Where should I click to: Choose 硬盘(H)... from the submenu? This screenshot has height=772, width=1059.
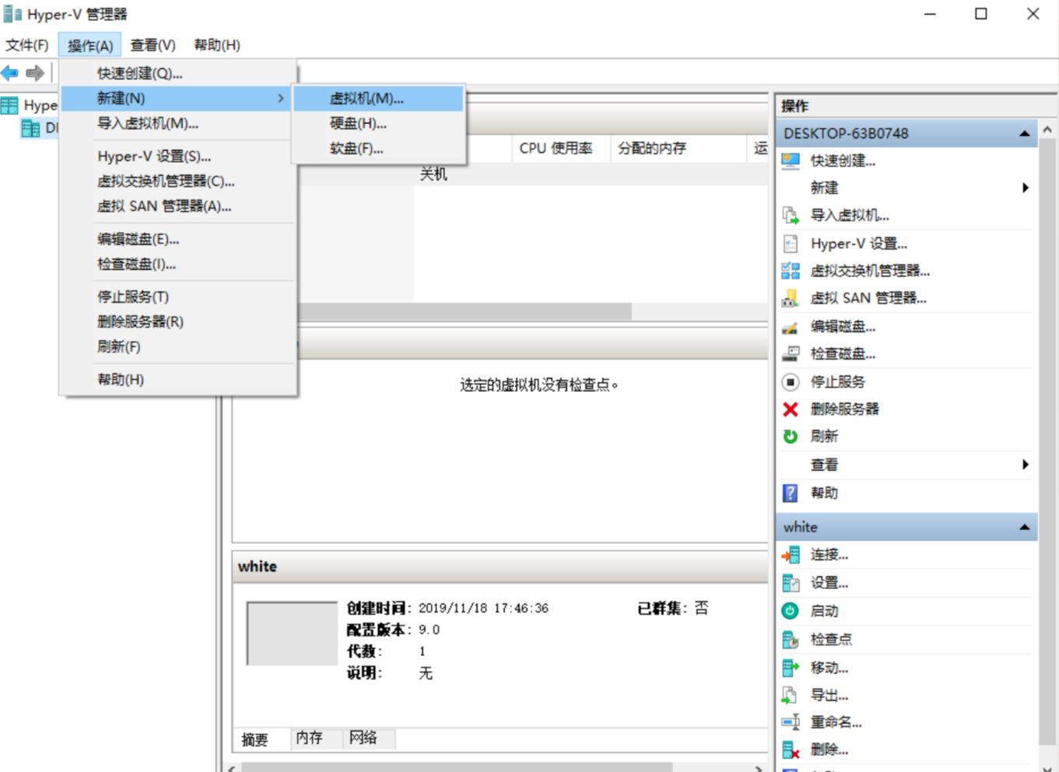tap(379, 123)
